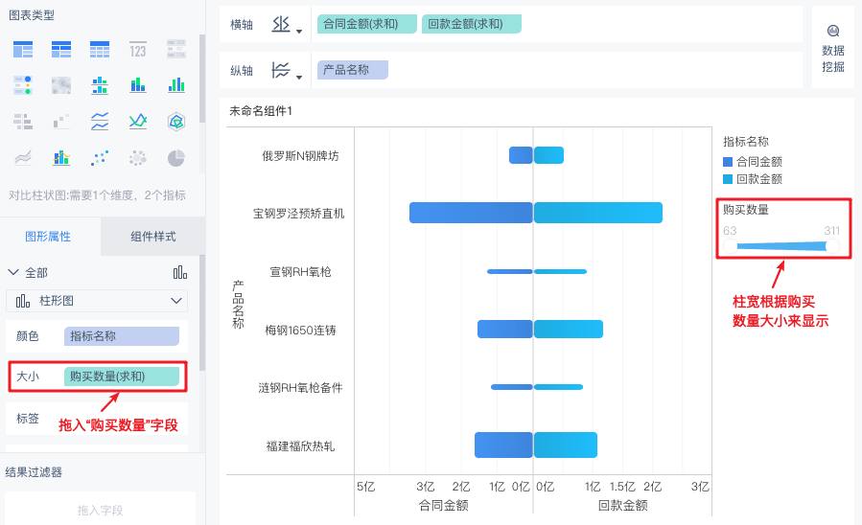Click the 涟钢RH氧枪备件 axis label
The image size is (862, 525).
point(300,388)
